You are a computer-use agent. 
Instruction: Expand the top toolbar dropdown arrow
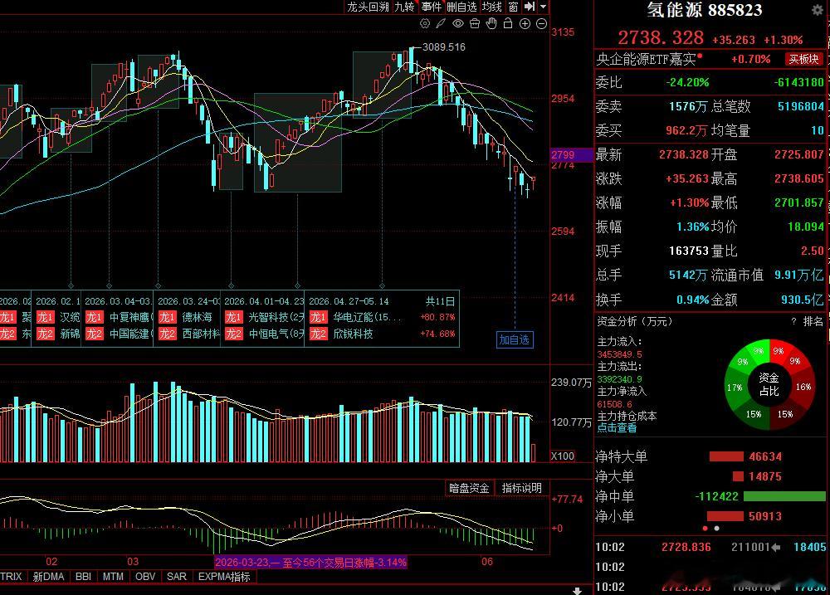[543, 7]
